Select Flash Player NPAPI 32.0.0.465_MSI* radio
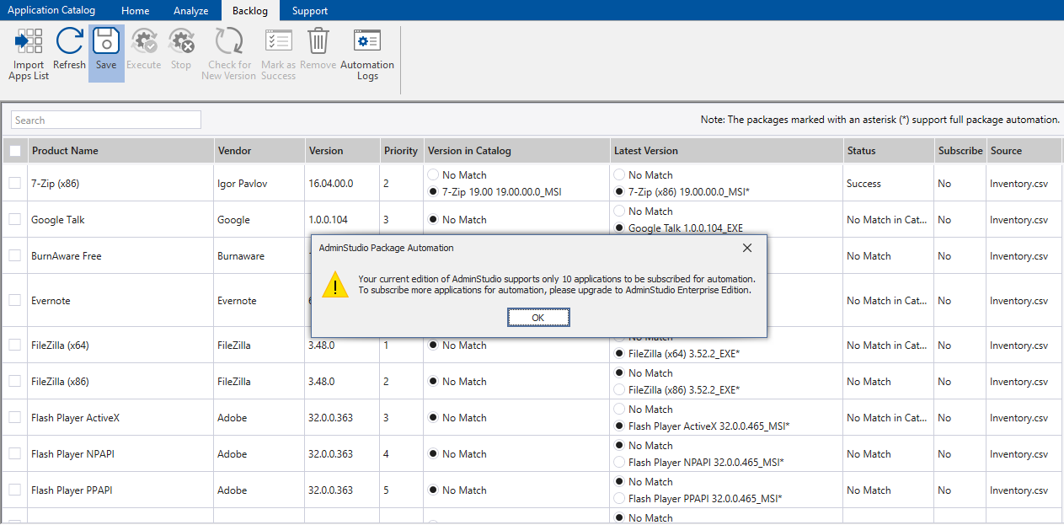The width and height of the screenshot is (1064, 525). tap(620, 462)
